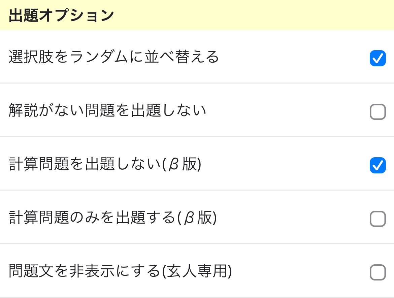Tap the empty box on 計算問題のみ row

(x=377, y=219)
